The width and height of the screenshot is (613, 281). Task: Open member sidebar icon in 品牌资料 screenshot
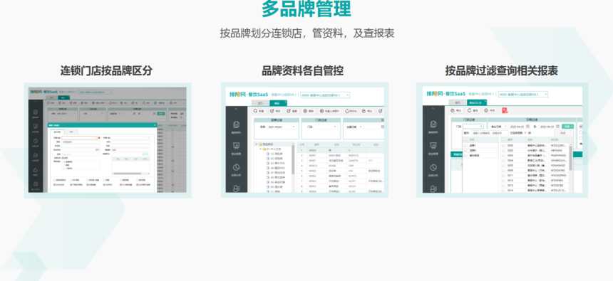point(236,188)
